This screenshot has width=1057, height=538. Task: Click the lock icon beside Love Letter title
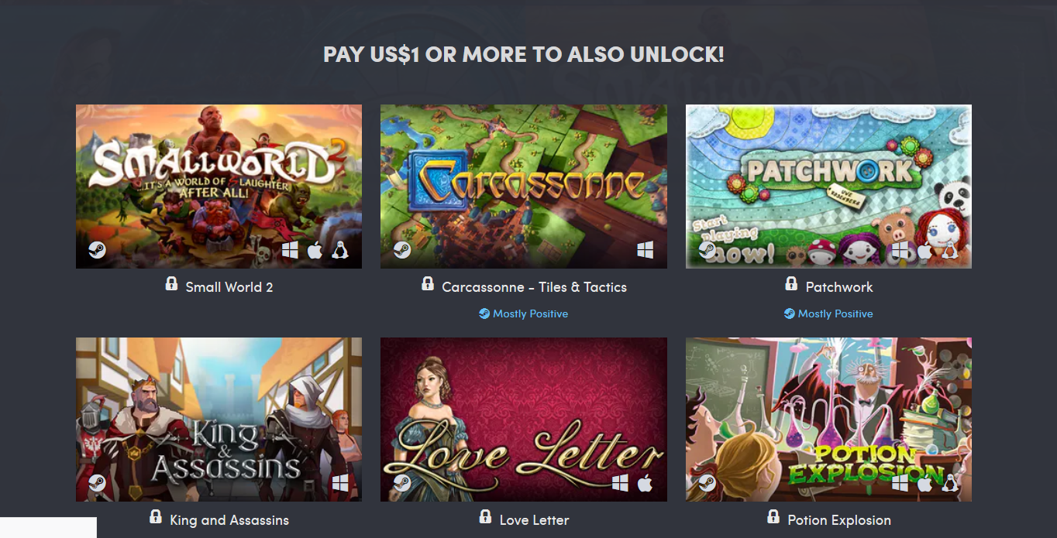(485, 517)
